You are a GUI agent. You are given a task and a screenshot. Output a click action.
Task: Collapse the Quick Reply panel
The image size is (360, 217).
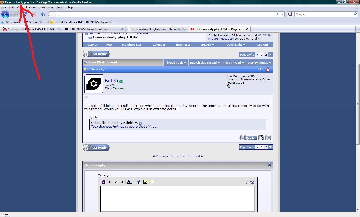[x=269, y=165]
